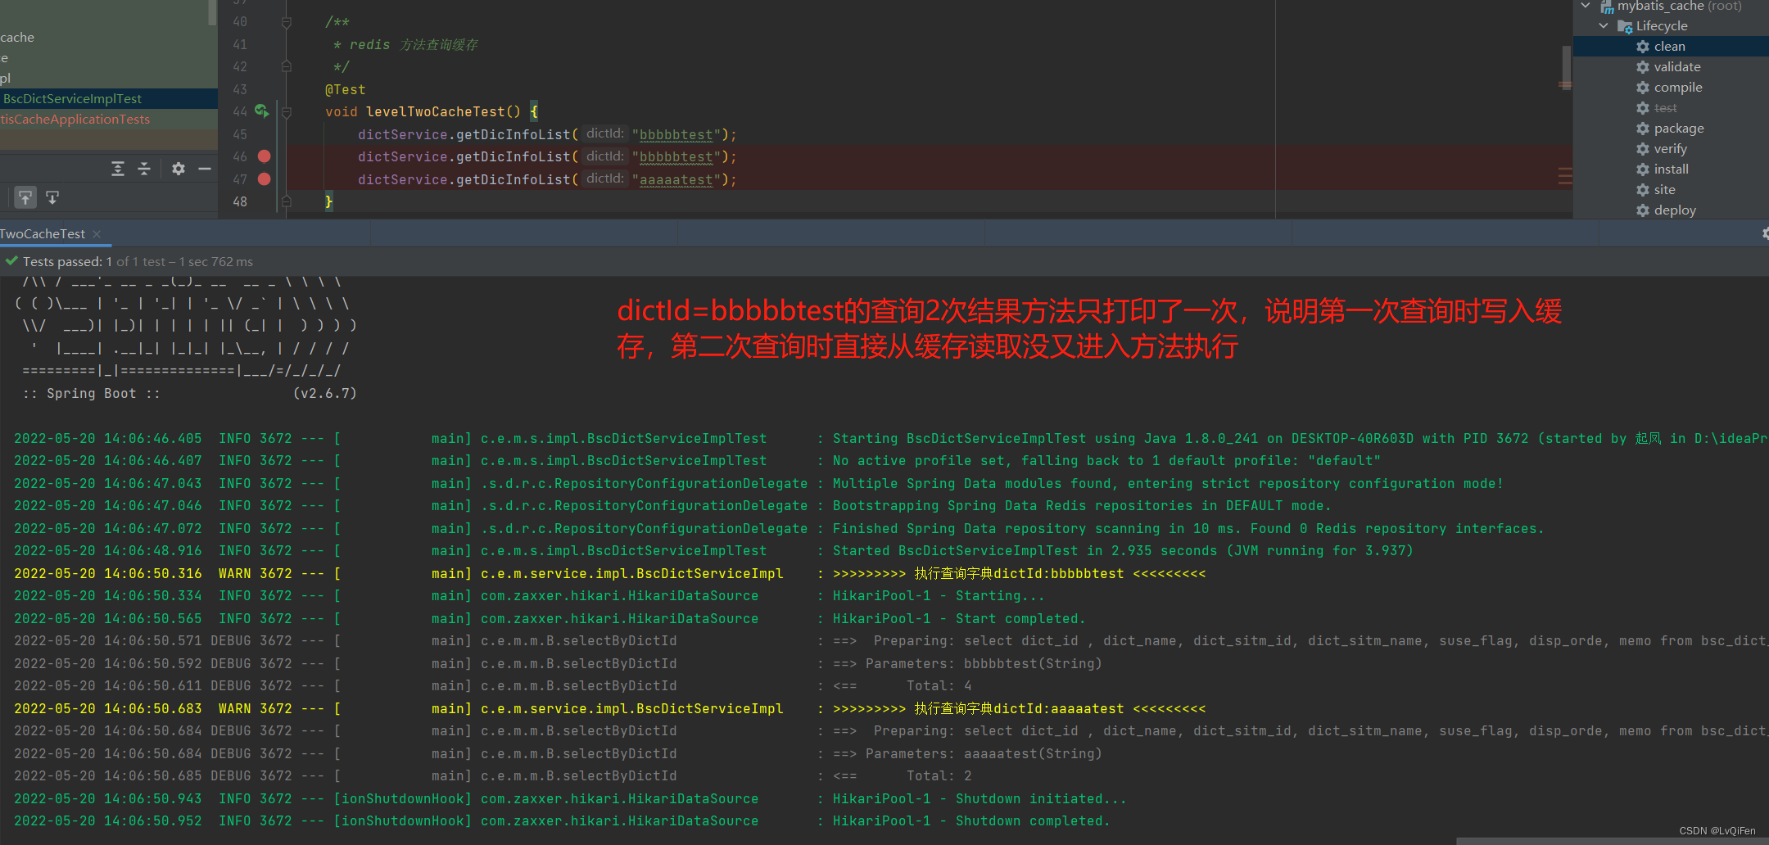Click the scroll-to-bottom arrow icon
The height and width of the screenshot is (845, 1769).
tap(52, 197)
